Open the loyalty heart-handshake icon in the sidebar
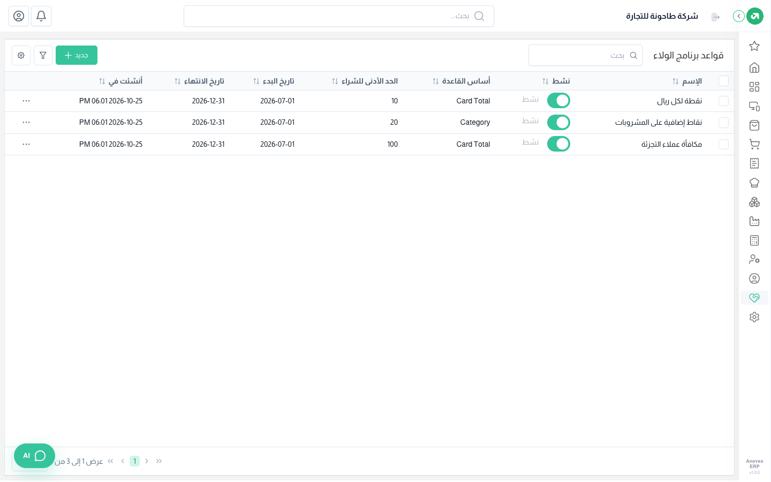 click(x=754, y=298)
